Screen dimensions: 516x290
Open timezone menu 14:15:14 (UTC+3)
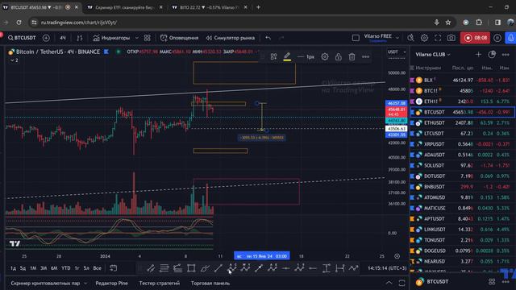387,268
